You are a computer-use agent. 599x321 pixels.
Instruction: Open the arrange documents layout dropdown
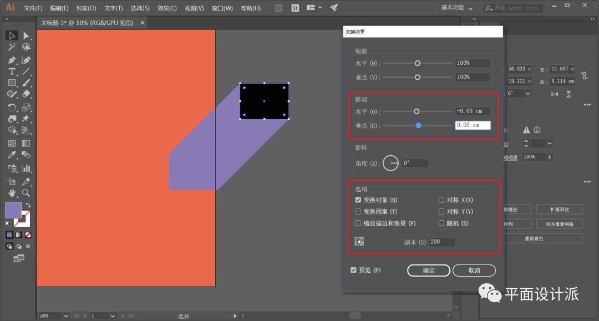click(314, 8)
